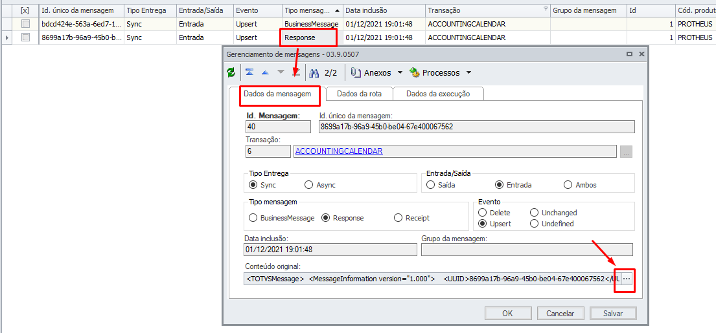Screen dimensions: 716x333
Task: Go to previous record blue up arrow
Action: (x=265, y=72)
